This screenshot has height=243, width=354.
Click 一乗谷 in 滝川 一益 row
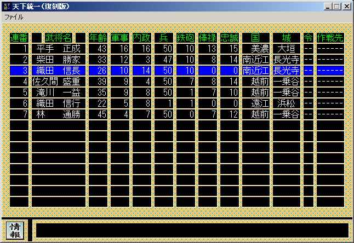pyautogui.click(x=286, y=92)
